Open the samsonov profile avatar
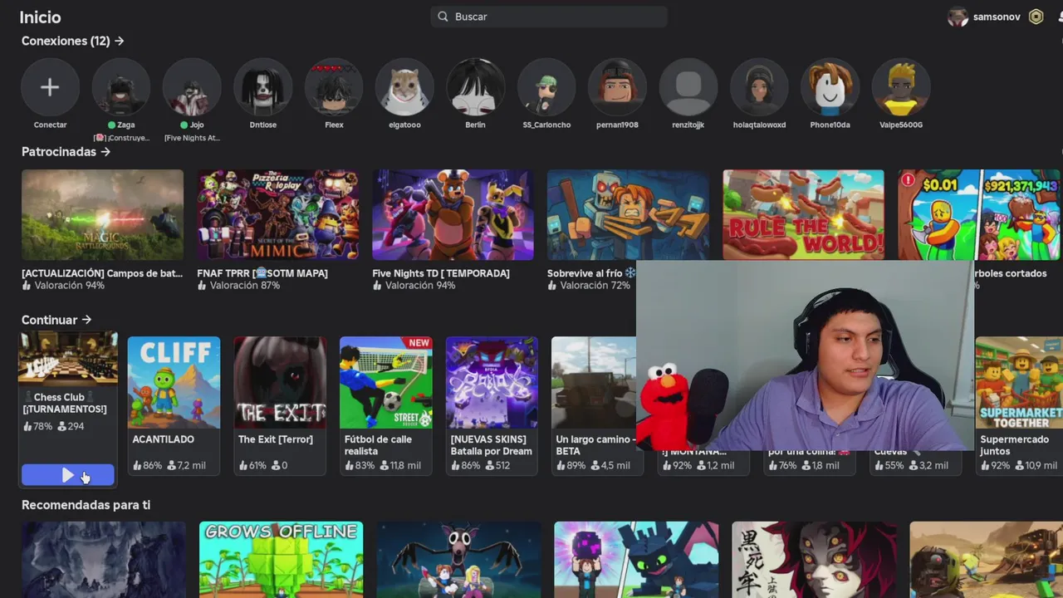Viewport: 1063px width, 598px height. [958, 17]
